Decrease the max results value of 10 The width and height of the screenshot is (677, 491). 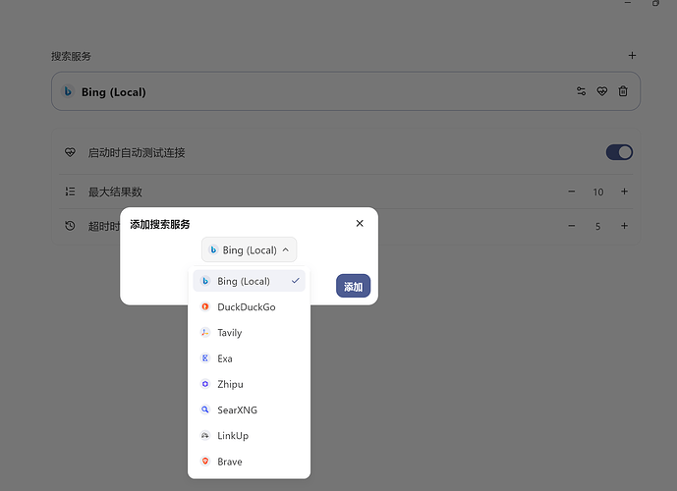(572, 191)
